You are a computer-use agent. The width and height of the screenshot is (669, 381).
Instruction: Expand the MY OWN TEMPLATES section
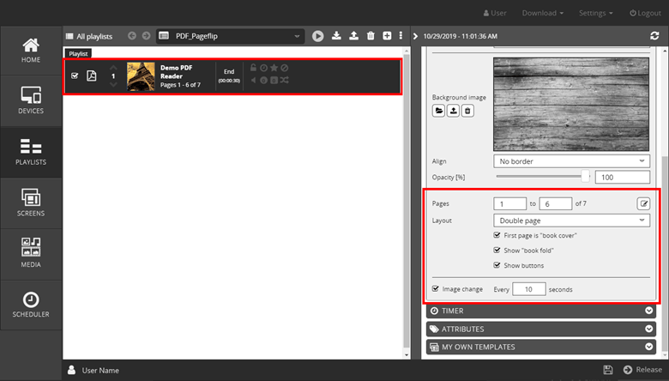coord(541,347)
